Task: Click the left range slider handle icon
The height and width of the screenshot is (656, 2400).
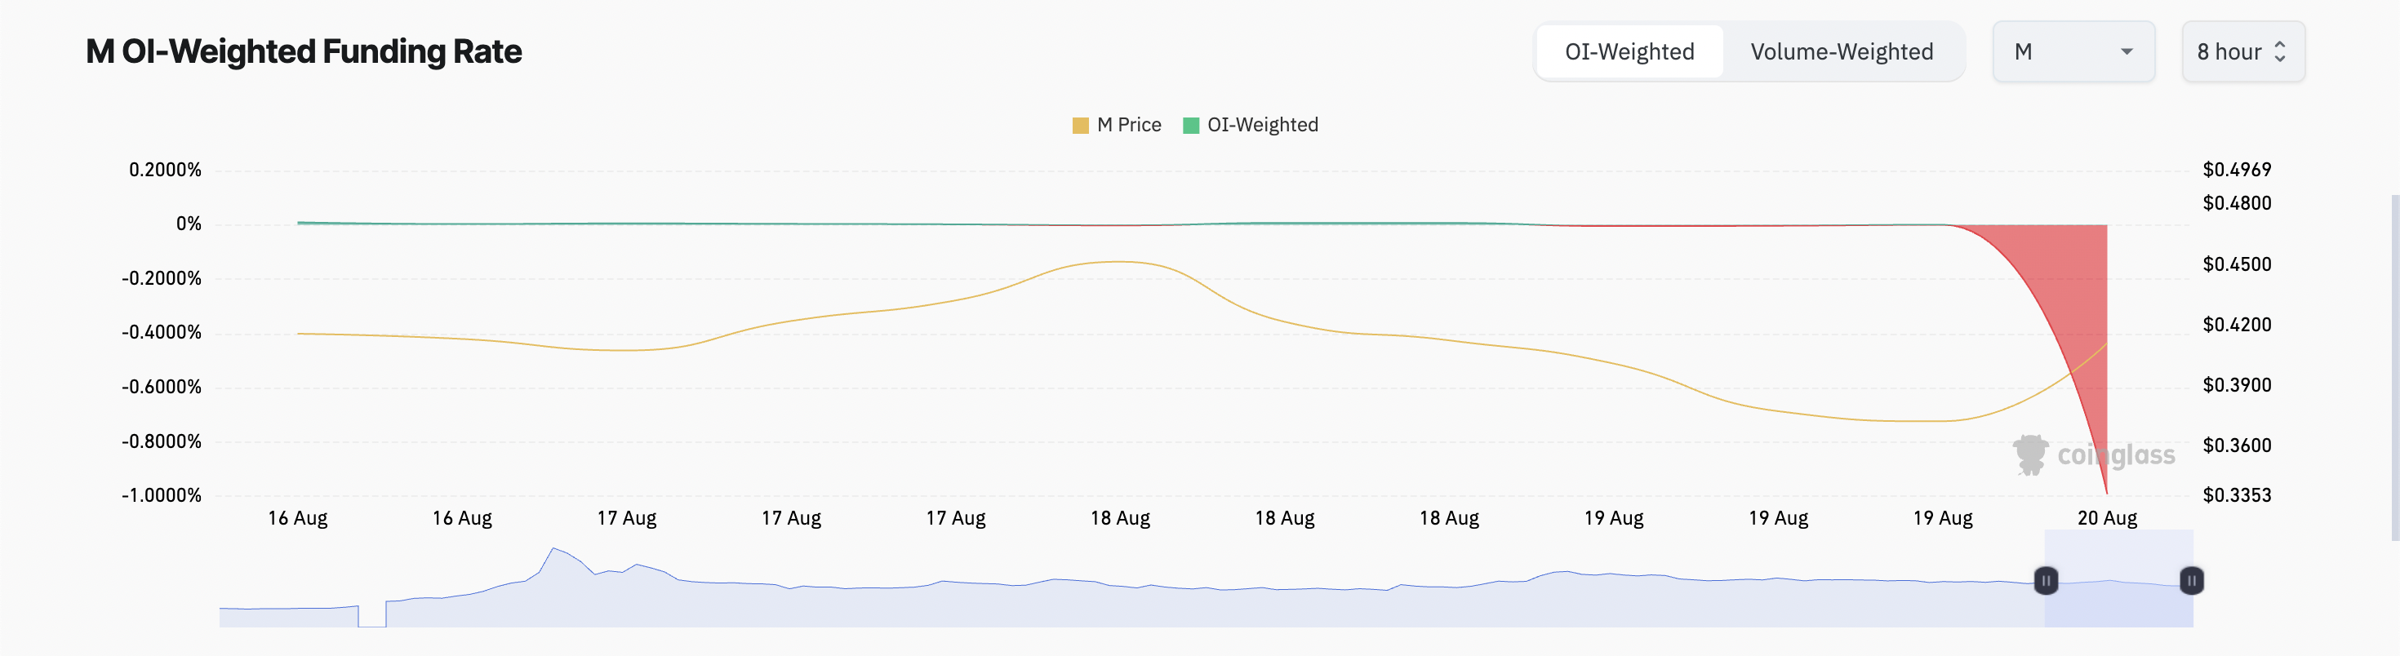Action: (x=2046, y=580)
